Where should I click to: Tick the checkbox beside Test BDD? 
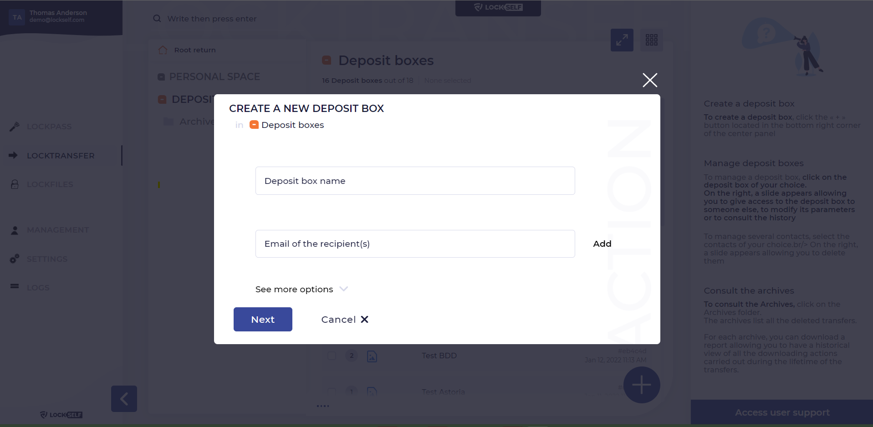(x=332, y=356)
